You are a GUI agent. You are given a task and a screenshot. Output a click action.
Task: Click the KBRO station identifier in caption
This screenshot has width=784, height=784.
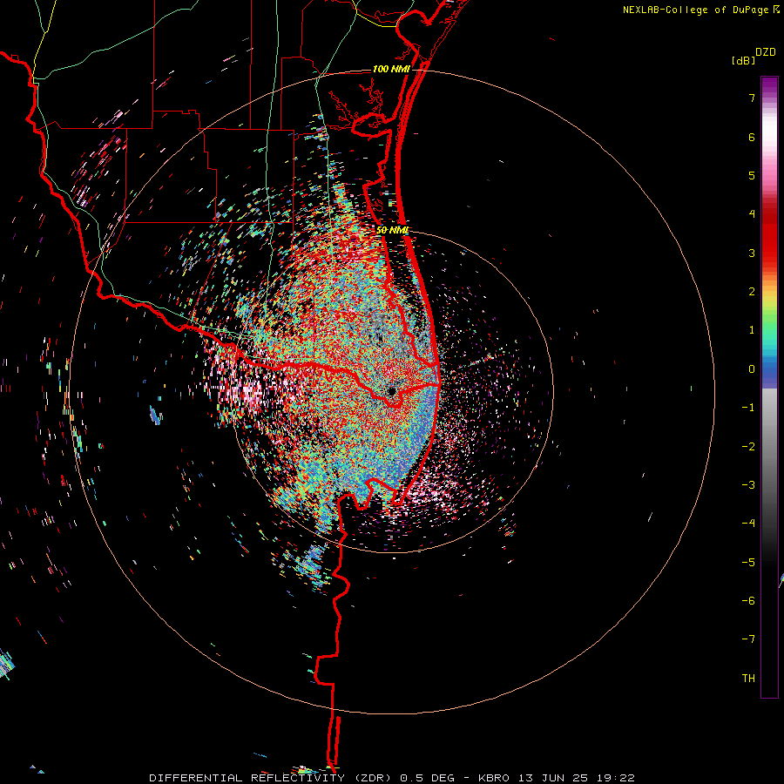(x=494, y=778)
